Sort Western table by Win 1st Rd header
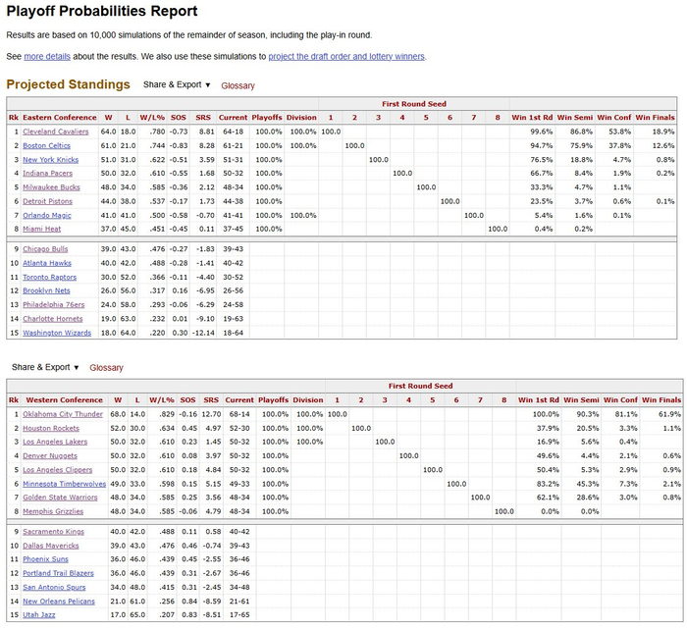Screen dimensions: 687x630 [539, 400]
